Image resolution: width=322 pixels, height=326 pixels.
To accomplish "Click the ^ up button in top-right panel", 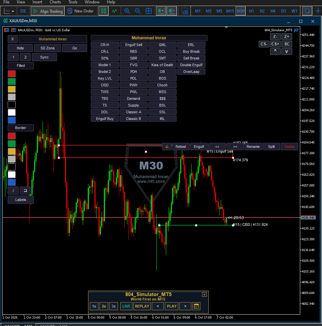I will click(275, 51).
